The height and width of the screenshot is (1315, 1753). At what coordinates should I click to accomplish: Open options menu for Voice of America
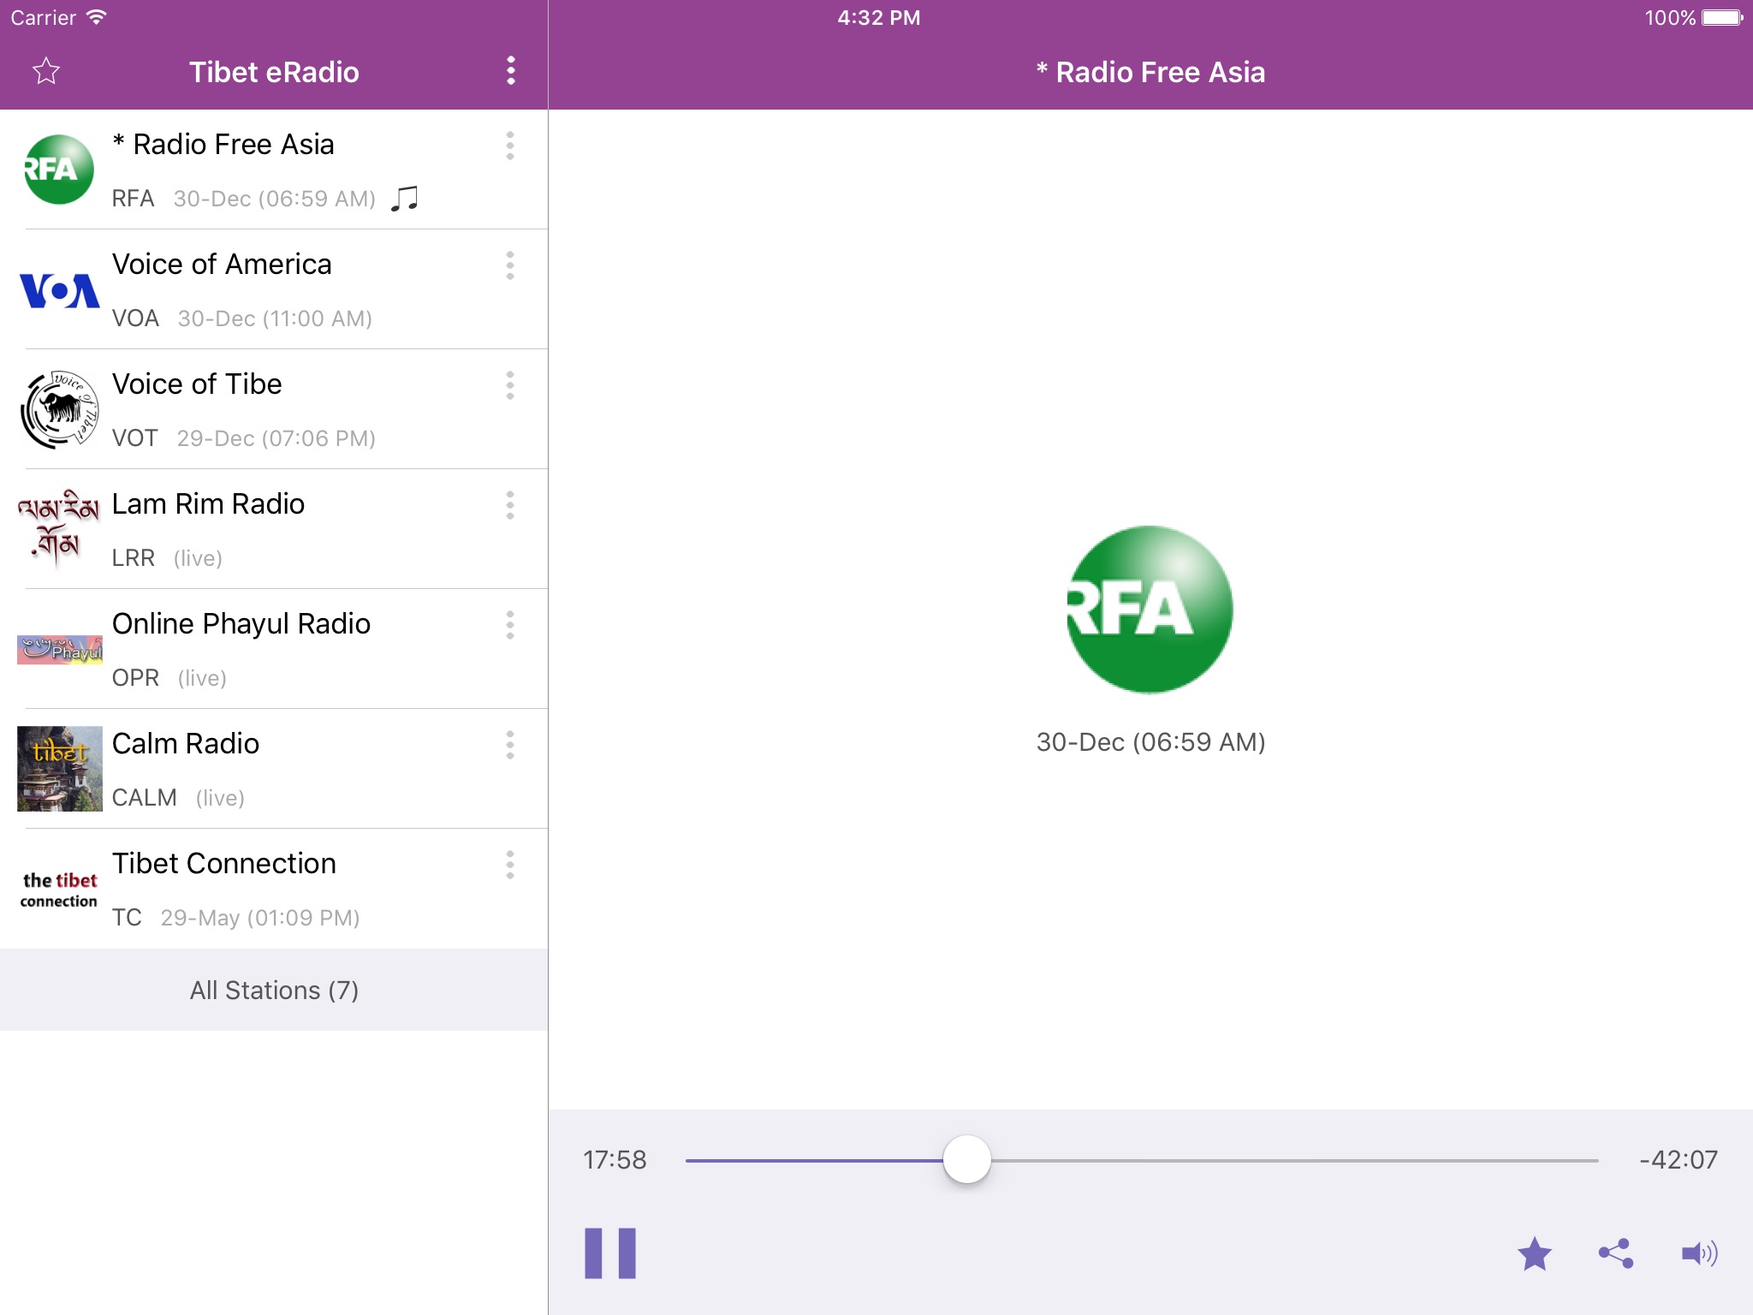[x=510, y=266]
